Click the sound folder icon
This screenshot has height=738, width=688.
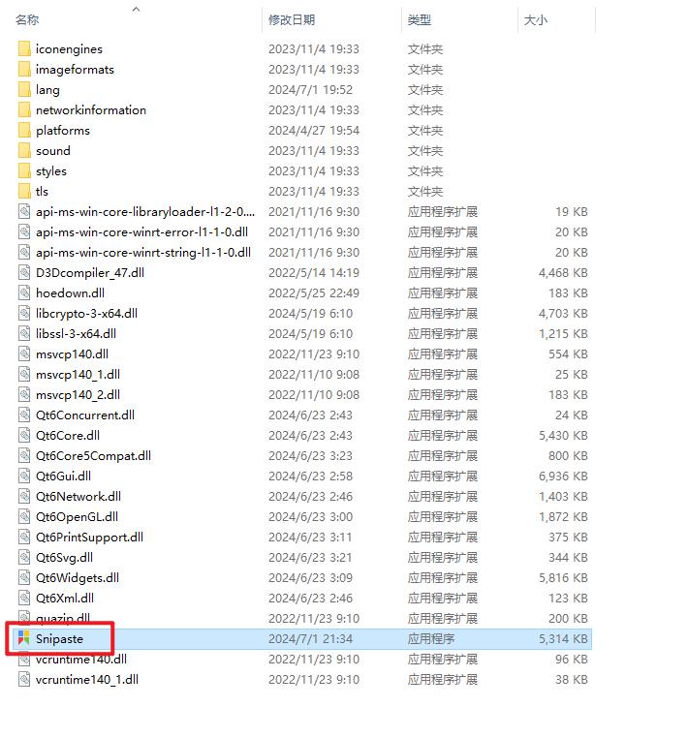point(24,151)
